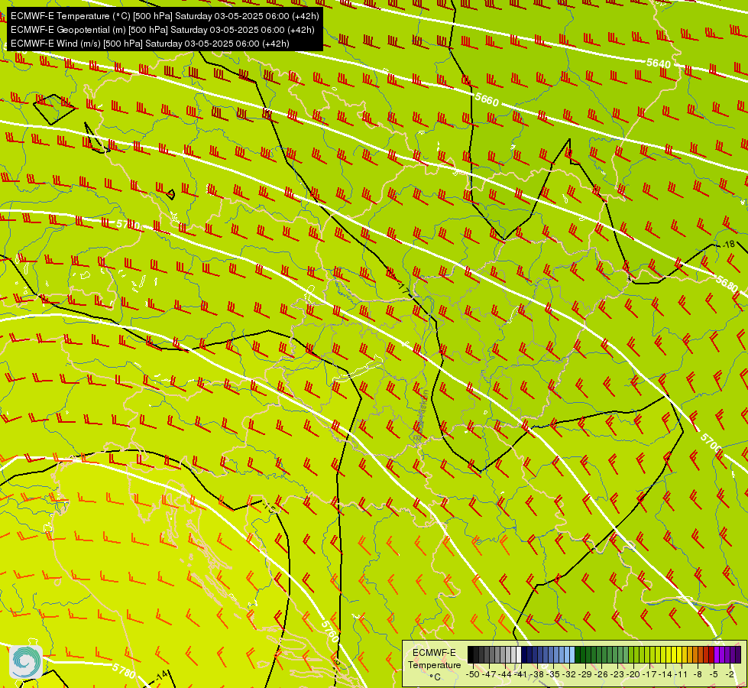Click the -35 value in the legend
Screen dimensions: 748x688
click(x=553, y=674)
